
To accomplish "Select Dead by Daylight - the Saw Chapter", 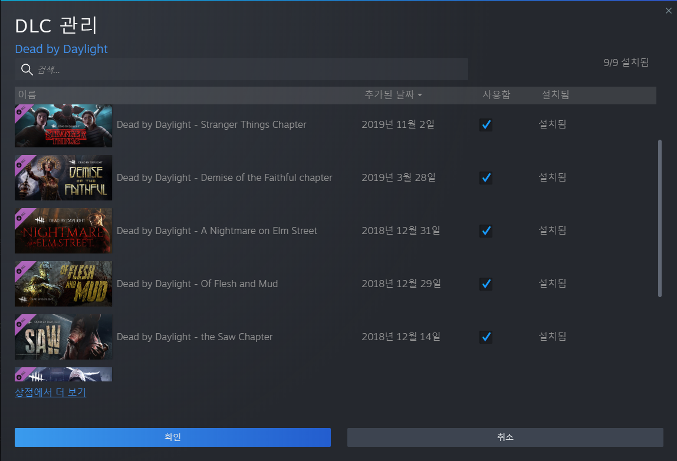I will tap(195, 337).
